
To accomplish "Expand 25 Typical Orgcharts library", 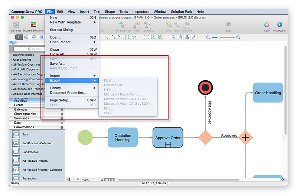I will (x=12, y=65).
